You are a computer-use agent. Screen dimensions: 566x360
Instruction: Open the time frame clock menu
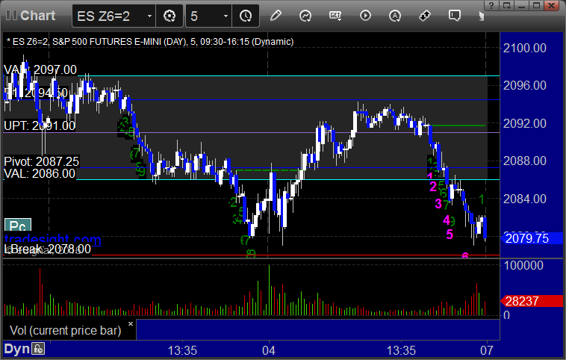click(246, 16)
